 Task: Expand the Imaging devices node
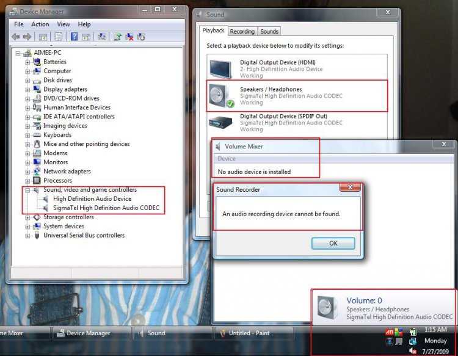[x=27, y=126]
